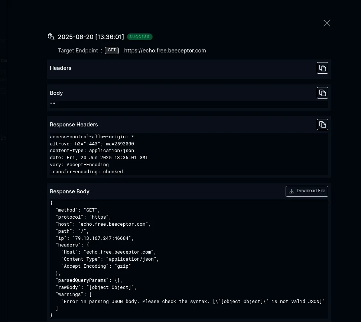Screen dimensions: 361x322
Task: Click the "rawBody" line in Response Body
Action: point(96,287)
